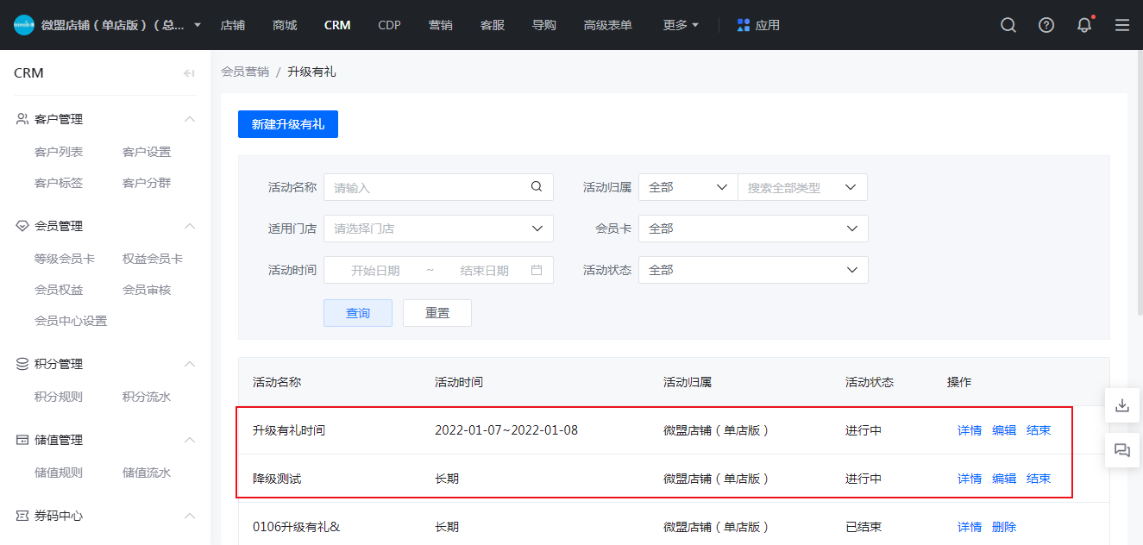Click 编辑 for 降级测试 row

click(1004, 479)
